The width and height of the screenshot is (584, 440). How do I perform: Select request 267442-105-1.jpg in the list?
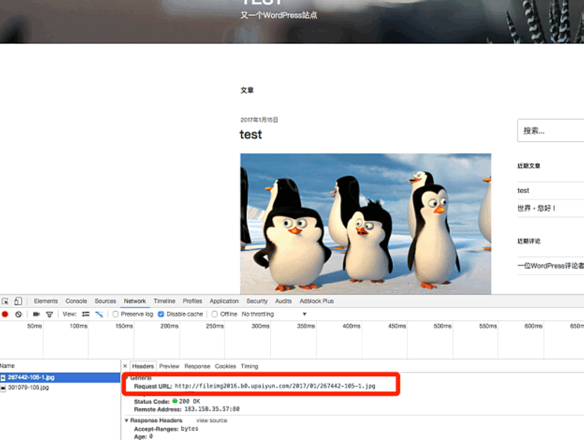click(x=60, y=378)
